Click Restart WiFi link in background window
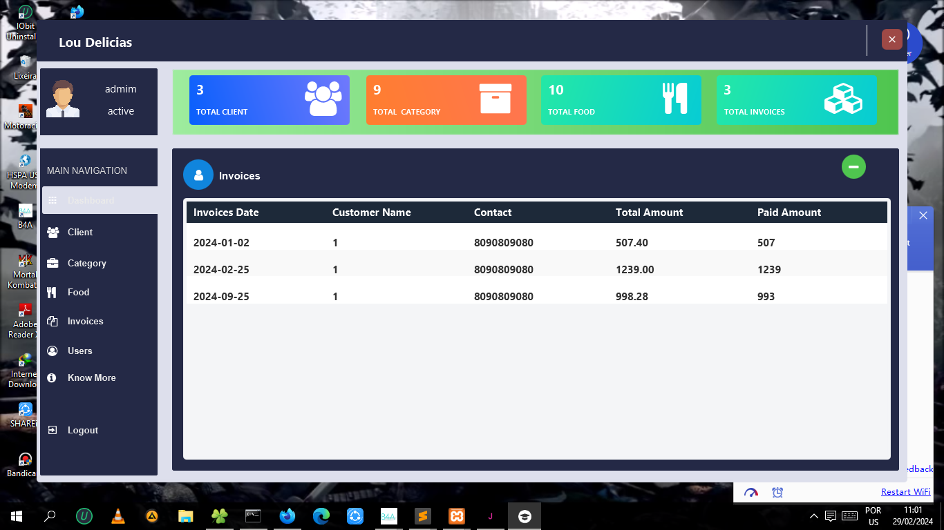This screenshot has height=530, width=944. point(905,492)
